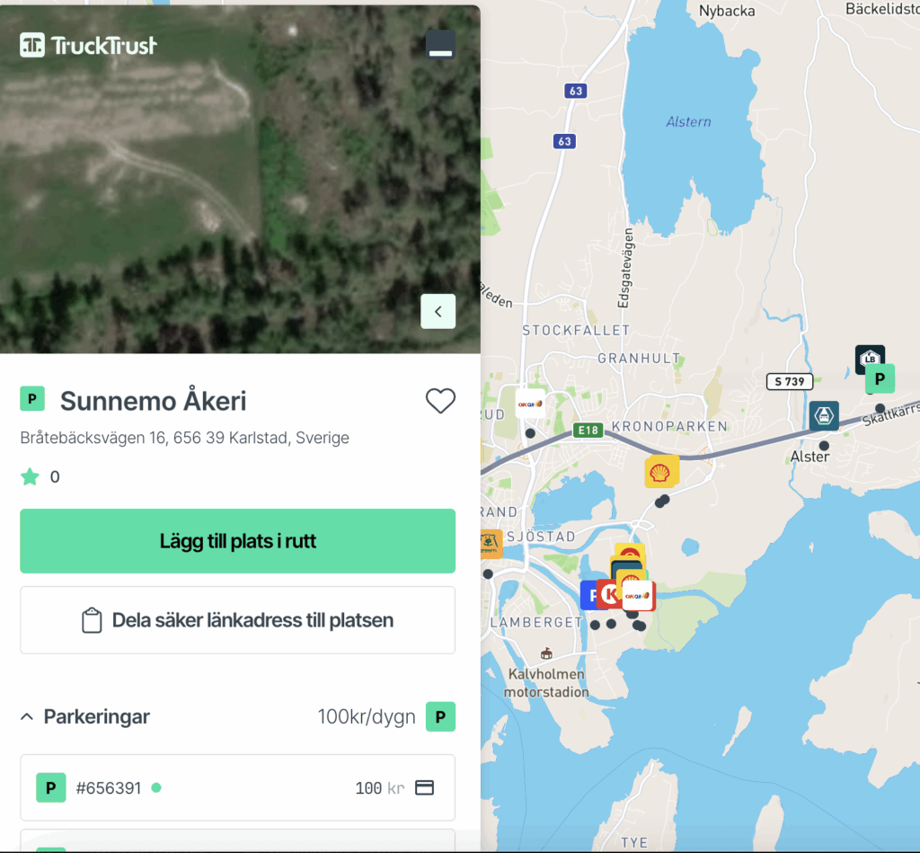Click the green P icon beside Sunnemo Åkeri title
Screen dimensions: 920x853
tap(32, 398)
